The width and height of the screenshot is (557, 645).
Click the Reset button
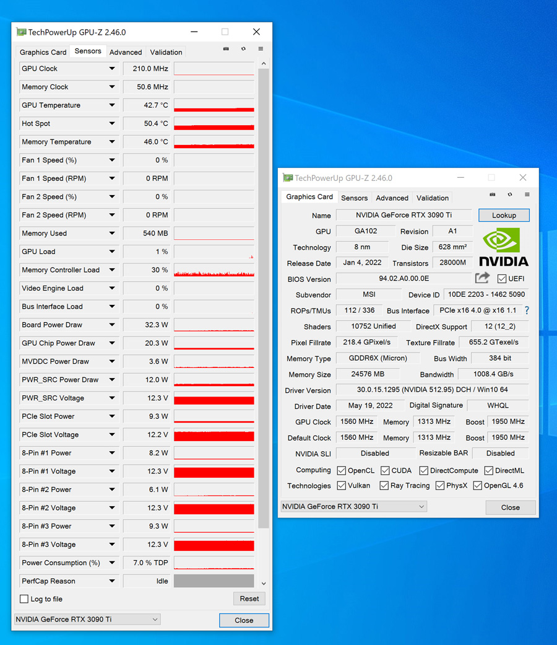249,599
